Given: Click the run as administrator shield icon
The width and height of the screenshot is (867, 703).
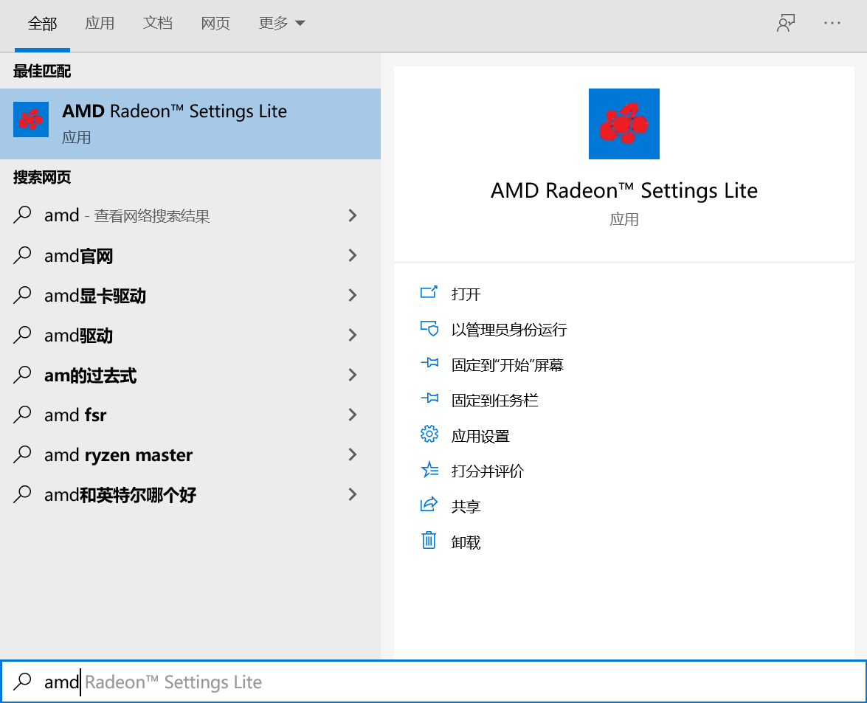Looking at the screenshot, I should [x=429, y=328].
